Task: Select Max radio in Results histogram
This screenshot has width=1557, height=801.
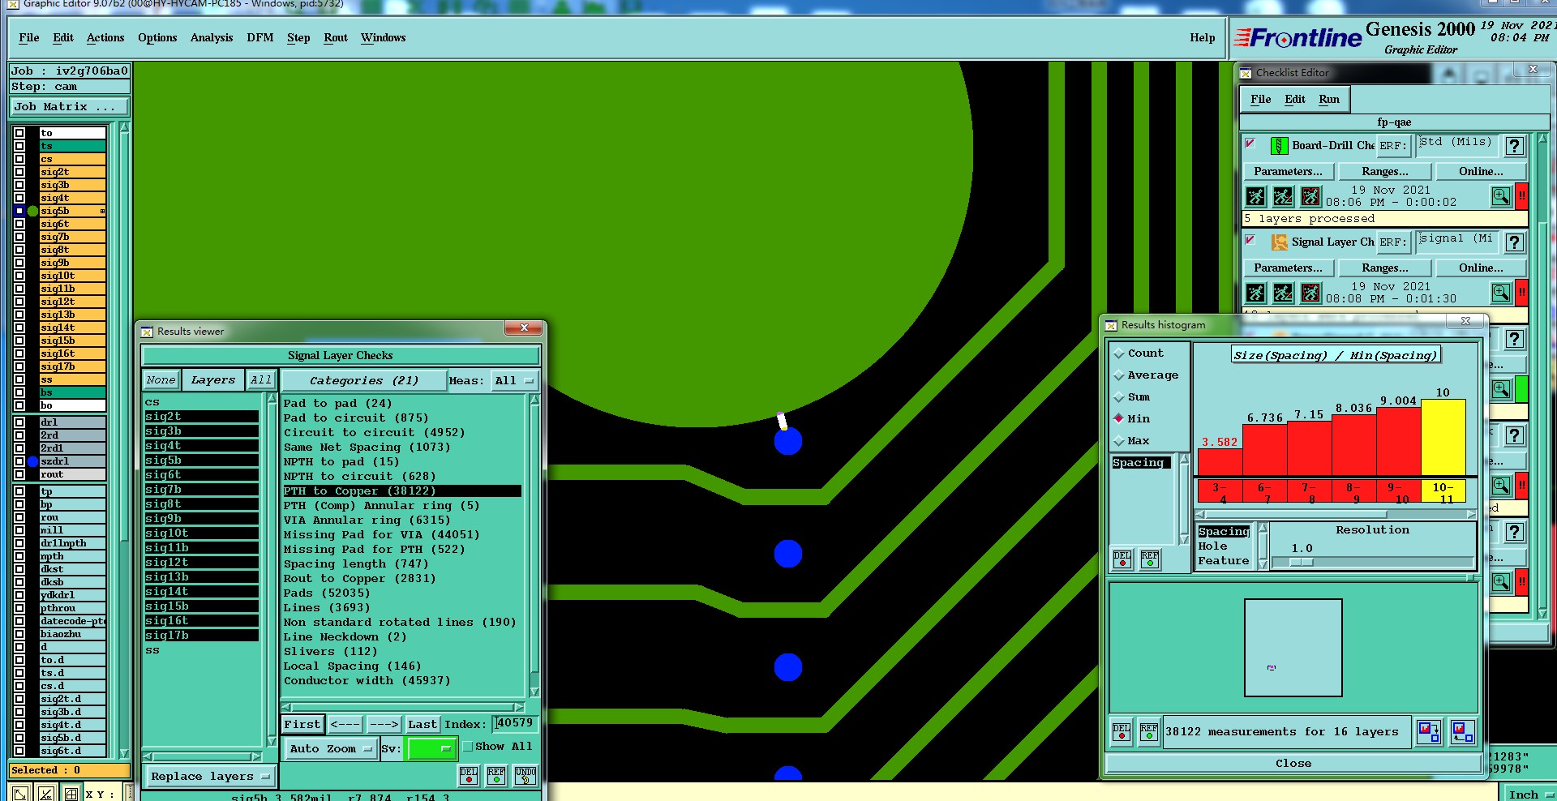Action: pos(1119,441)
